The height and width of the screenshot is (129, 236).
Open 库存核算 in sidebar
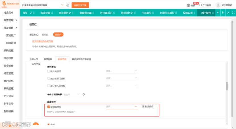pos(9,58)
